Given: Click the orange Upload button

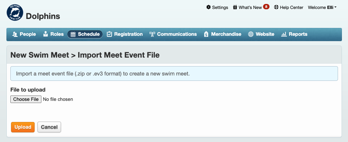Looking at the screenshot, I should point(23,127).
